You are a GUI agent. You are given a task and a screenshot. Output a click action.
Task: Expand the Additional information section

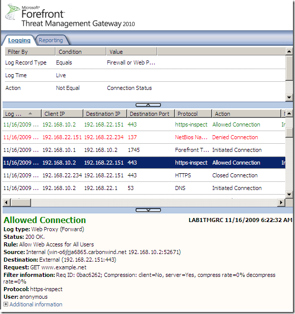point(6,304)
